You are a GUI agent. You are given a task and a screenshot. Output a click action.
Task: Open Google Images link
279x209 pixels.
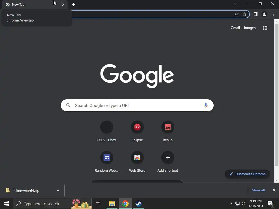pyautogui.click(x=250, y=28)
